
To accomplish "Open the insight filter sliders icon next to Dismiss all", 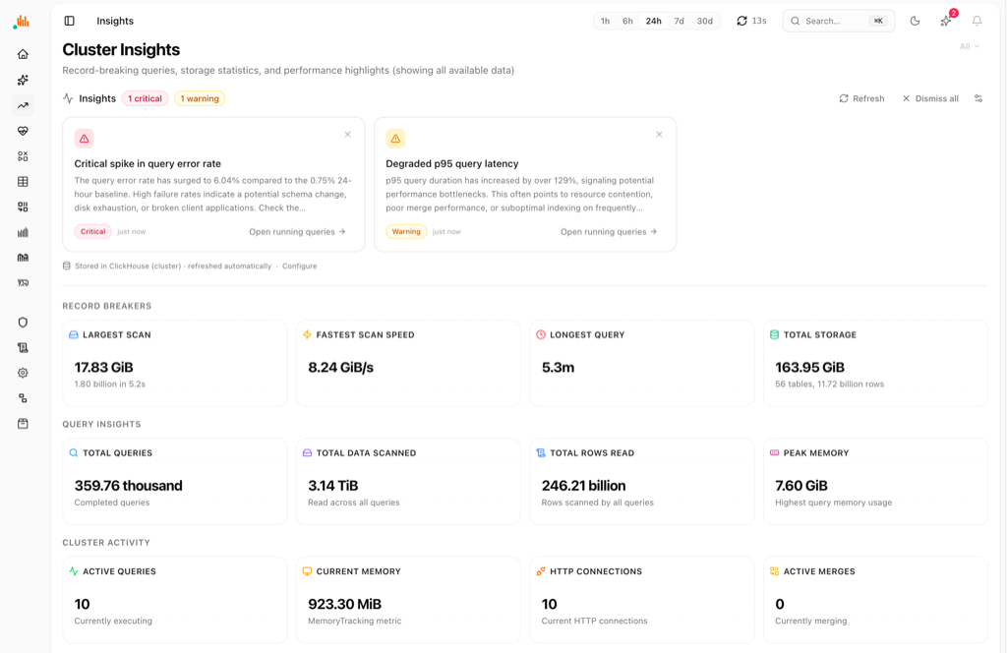I will coord(978,98).
